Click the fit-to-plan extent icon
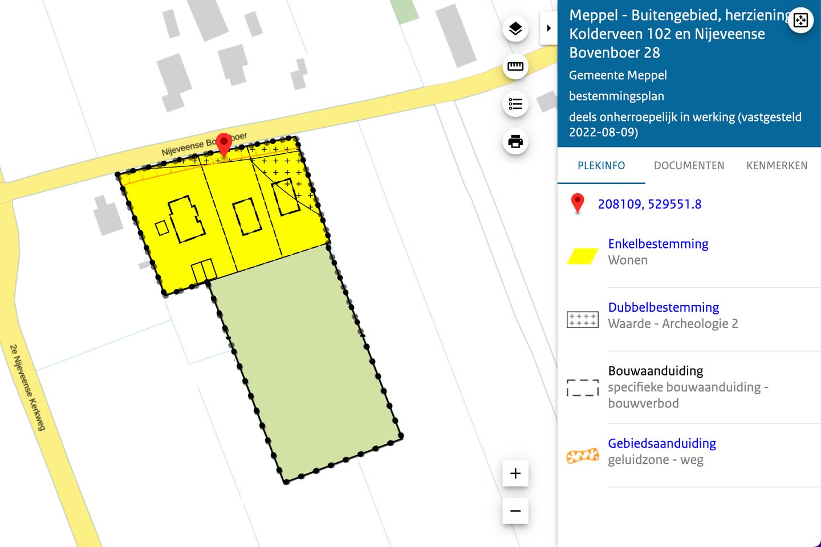This screenshot has width=821, height=547. [x=800, y=21]
